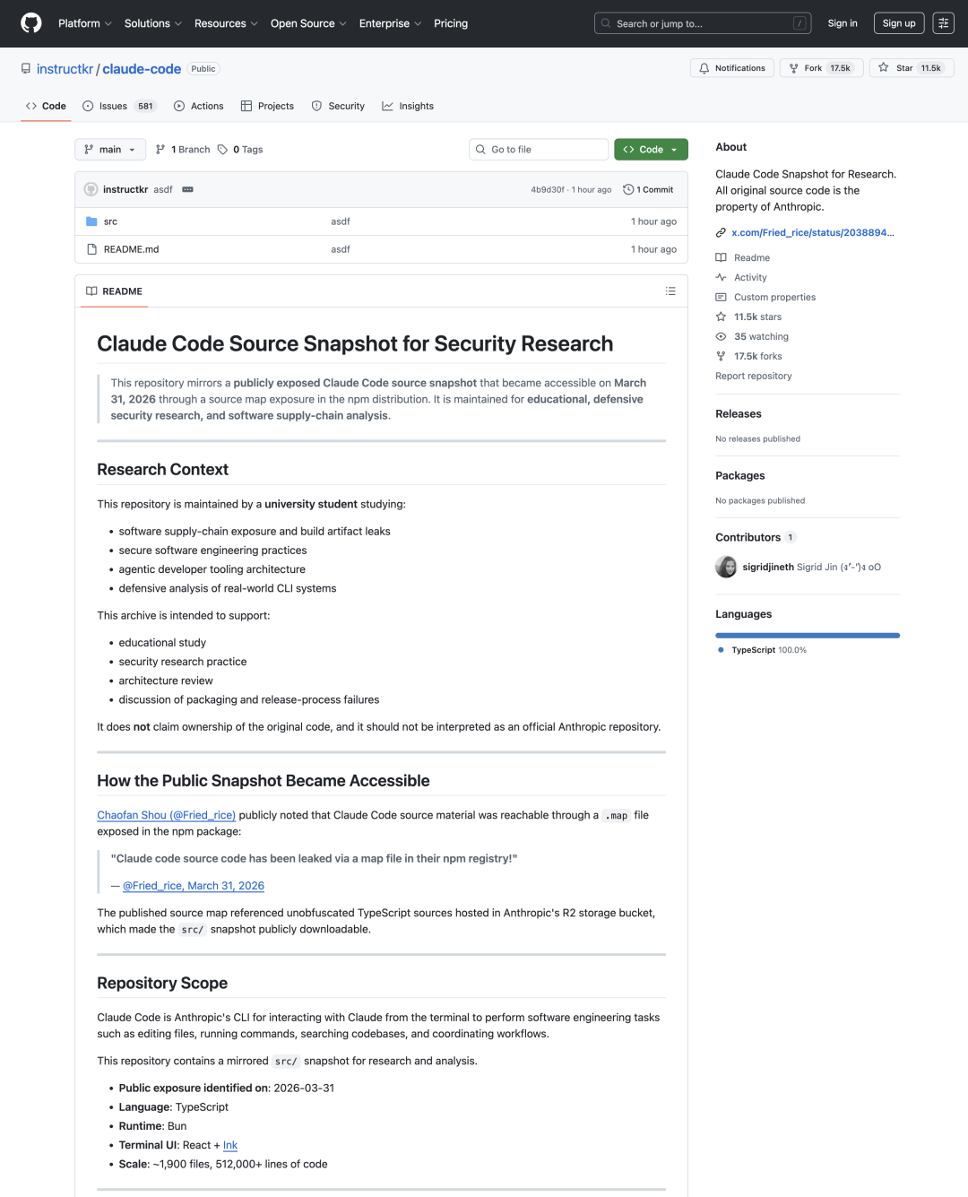This screenshot has height=1197, width=968.
Task: Open the Insights tab
Action: 408,106
